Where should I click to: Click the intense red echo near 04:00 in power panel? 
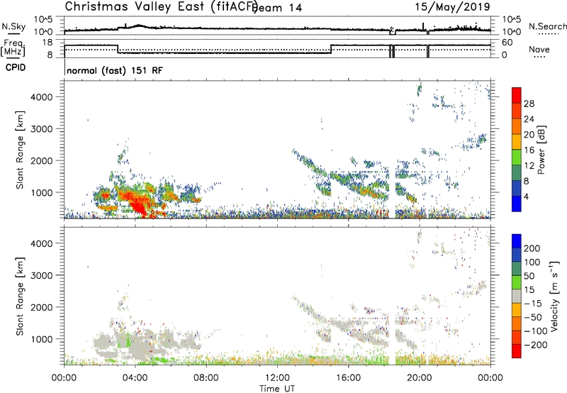pyautogui.click(x=139, y=203)
